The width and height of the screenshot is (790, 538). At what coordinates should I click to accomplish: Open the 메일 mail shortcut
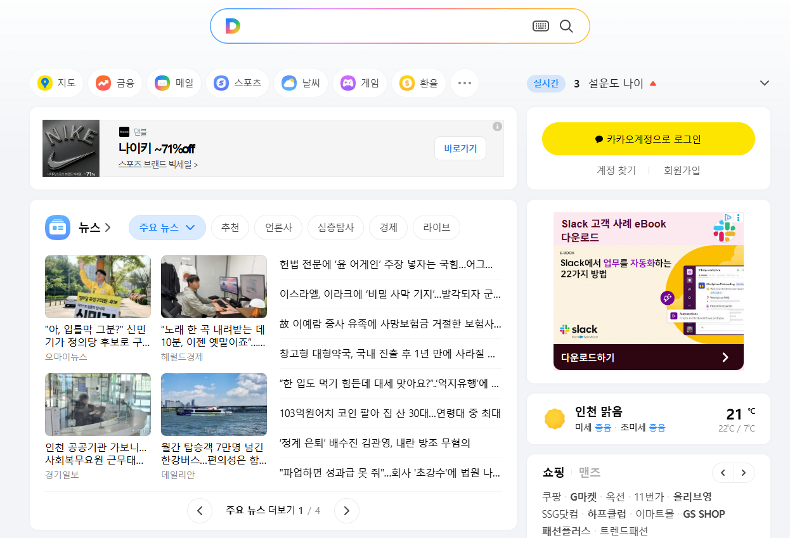[x=174, y=83]
